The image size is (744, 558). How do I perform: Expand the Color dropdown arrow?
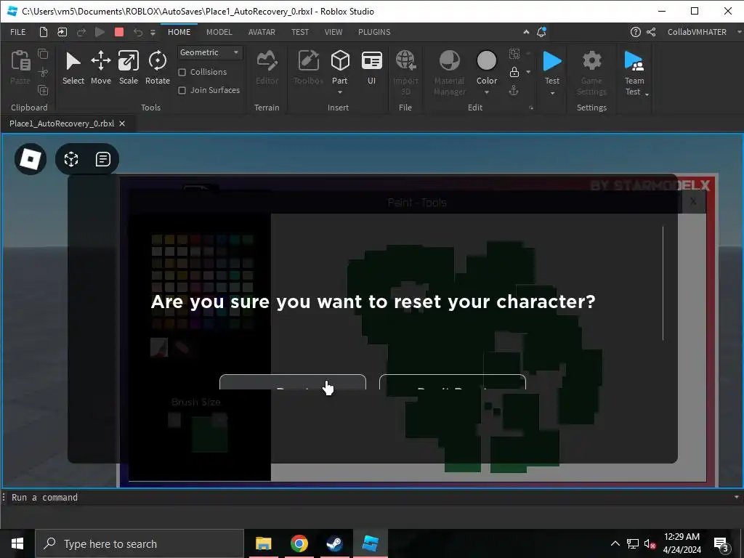[486, 92]
